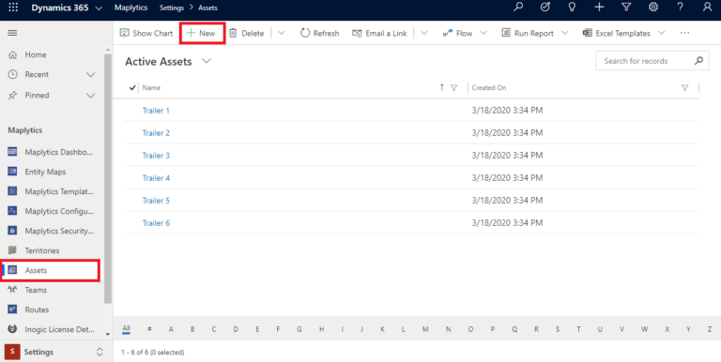721x362 pixels.
Task: Collapse the sidebar with the hamburger icon
Action: (x=12, y=33)
